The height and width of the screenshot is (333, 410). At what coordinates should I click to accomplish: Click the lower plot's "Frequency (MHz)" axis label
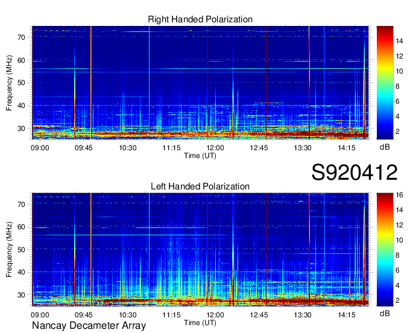click(9, 250)
